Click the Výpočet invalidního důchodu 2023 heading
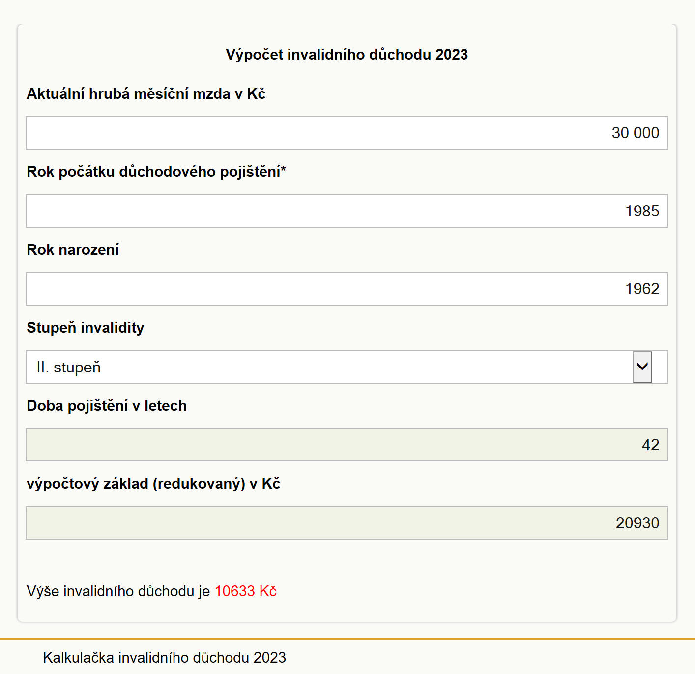The image size is (695, 674). click(347, 54)
